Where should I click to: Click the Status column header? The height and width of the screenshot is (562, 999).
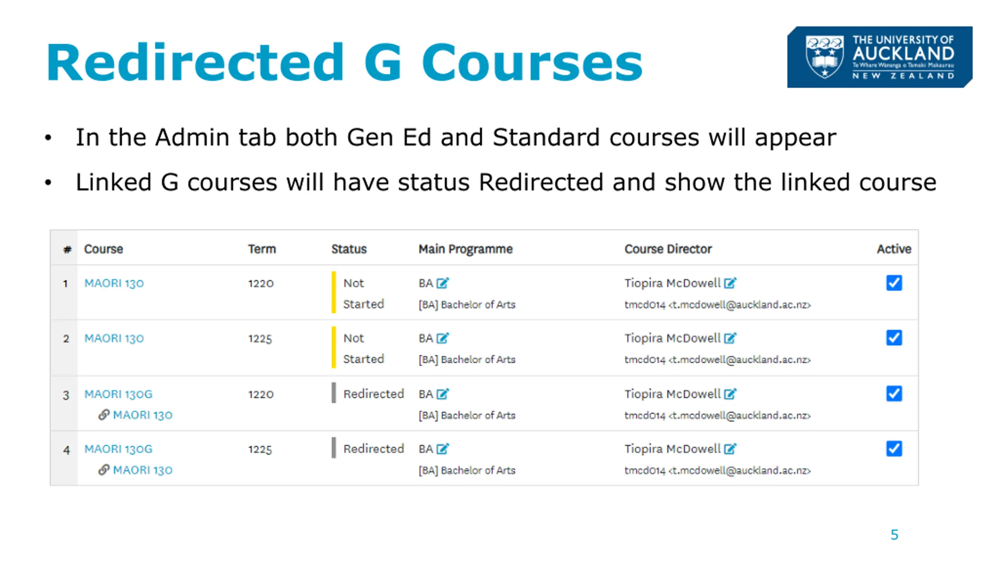[349, 249]
